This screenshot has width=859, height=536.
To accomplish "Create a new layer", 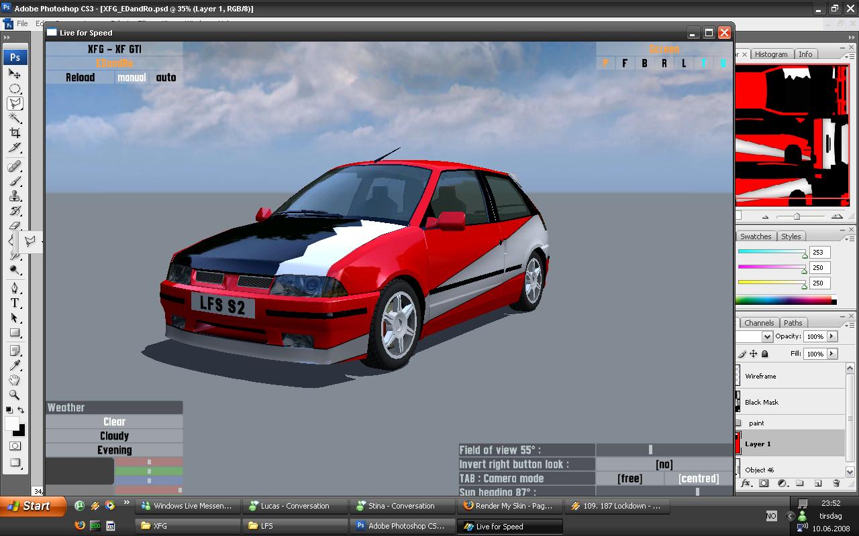I will (x=818, y=483).
